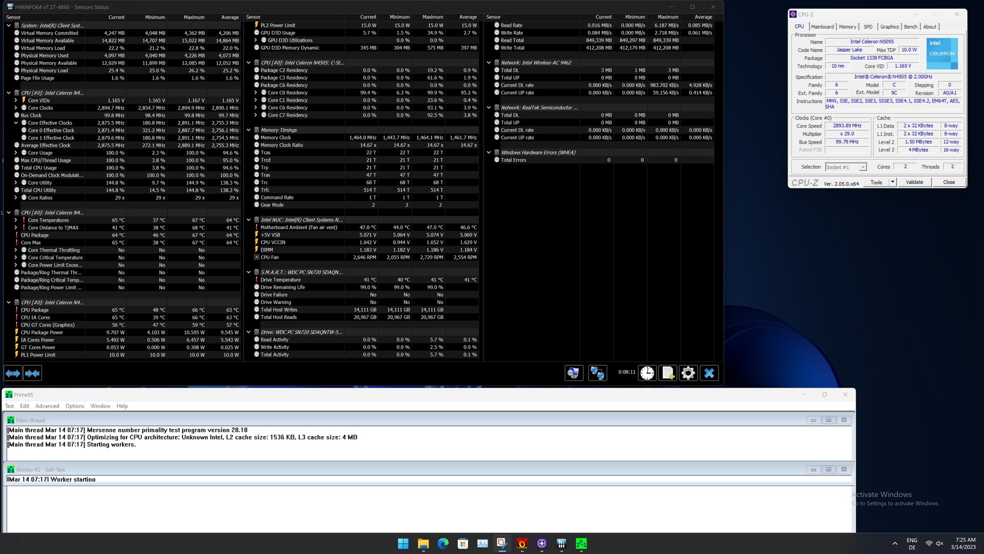The image size is (984, 554).
Task: Open the Options menu in Prime95
Action: pos(75,406)
